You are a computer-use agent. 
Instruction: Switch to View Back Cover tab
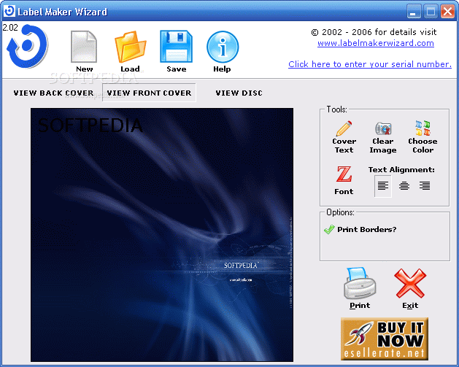[x=53, y=93]
